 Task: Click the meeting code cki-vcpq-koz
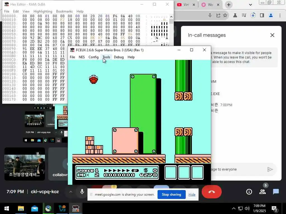click(45, 192)
